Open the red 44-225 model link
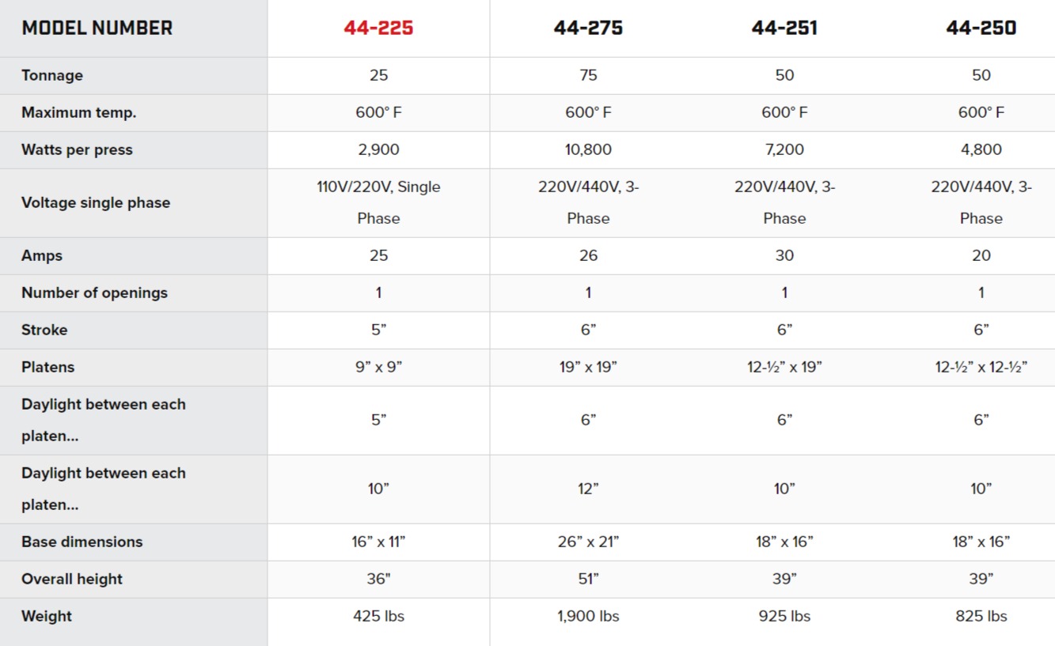This screenshot has height=646, width=1055. (378, 28)
